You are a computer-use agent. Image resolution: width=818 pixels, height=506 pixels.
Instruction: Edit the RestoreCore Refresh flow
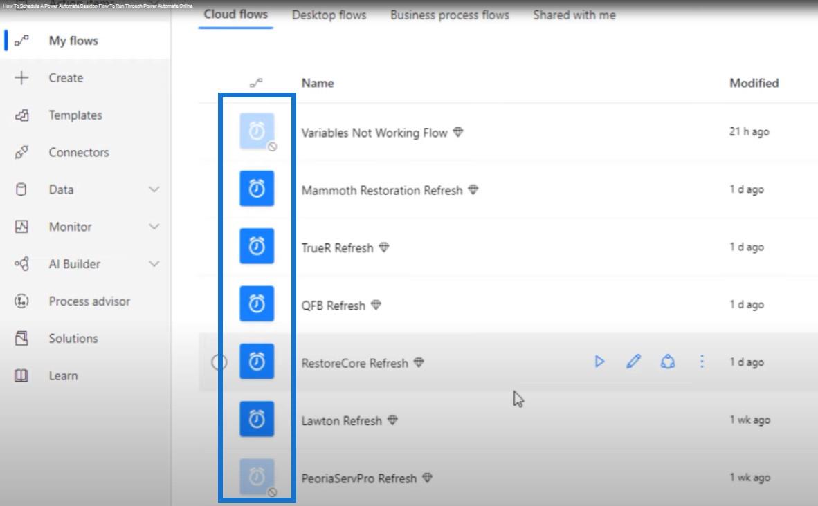[633, 362]
